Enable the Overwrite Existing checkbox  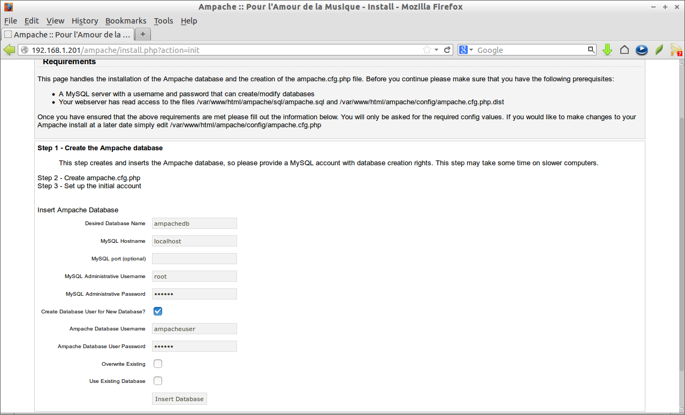click(x=158, y=364)
